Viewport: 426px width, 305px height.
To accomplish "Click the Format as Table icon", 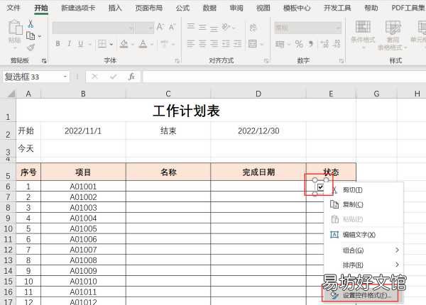I will coord(393,28).
